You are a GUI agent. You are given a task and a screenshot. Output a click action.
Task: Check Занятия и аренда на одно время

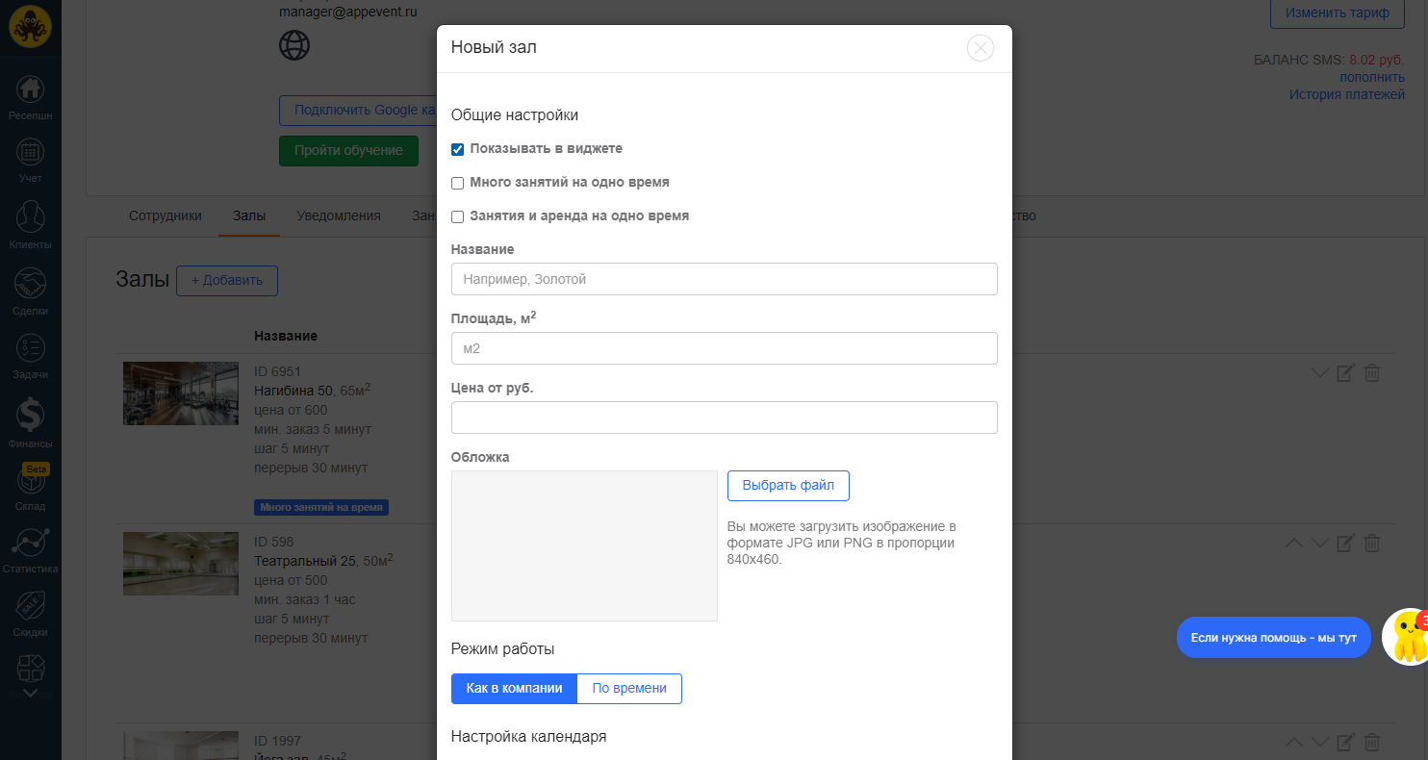[458, 216]
